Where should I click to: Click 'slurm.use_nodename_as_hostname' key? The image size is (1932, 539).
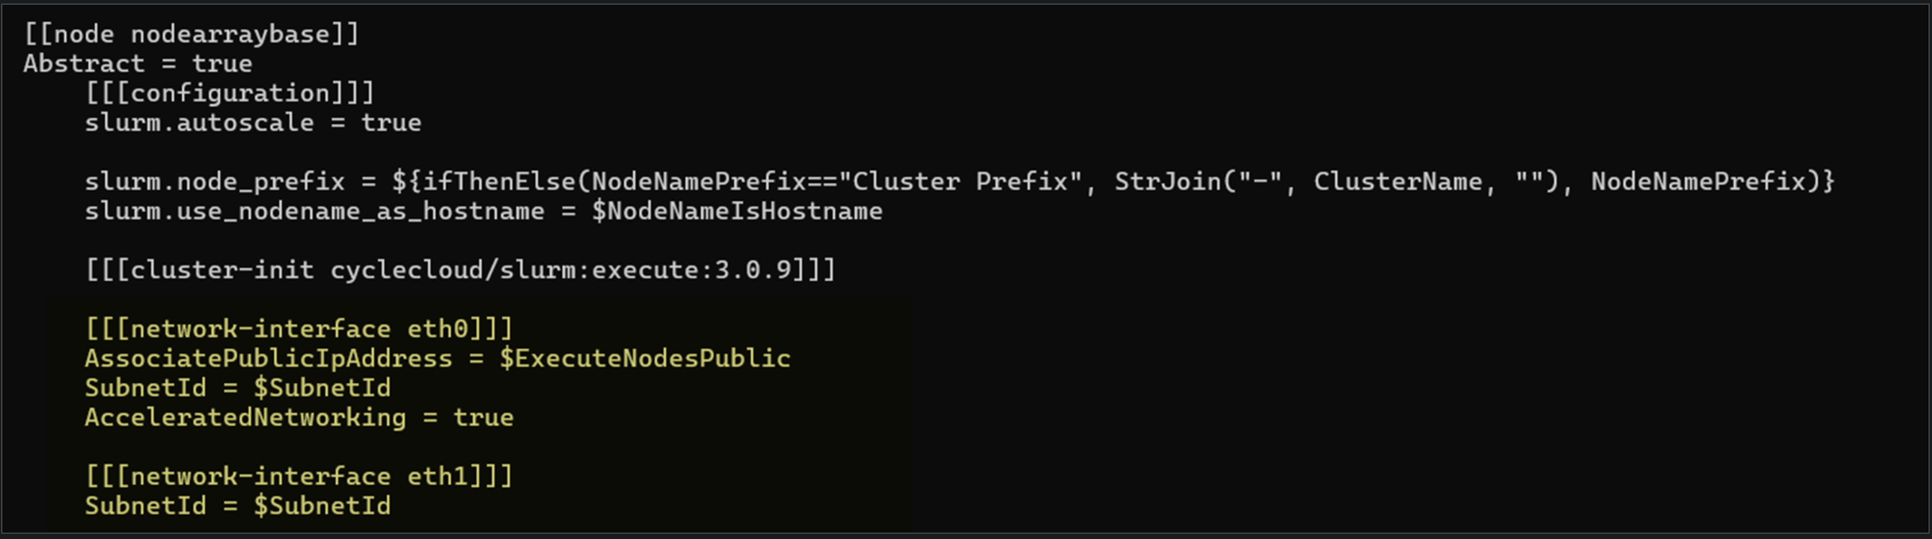[314, 211]
